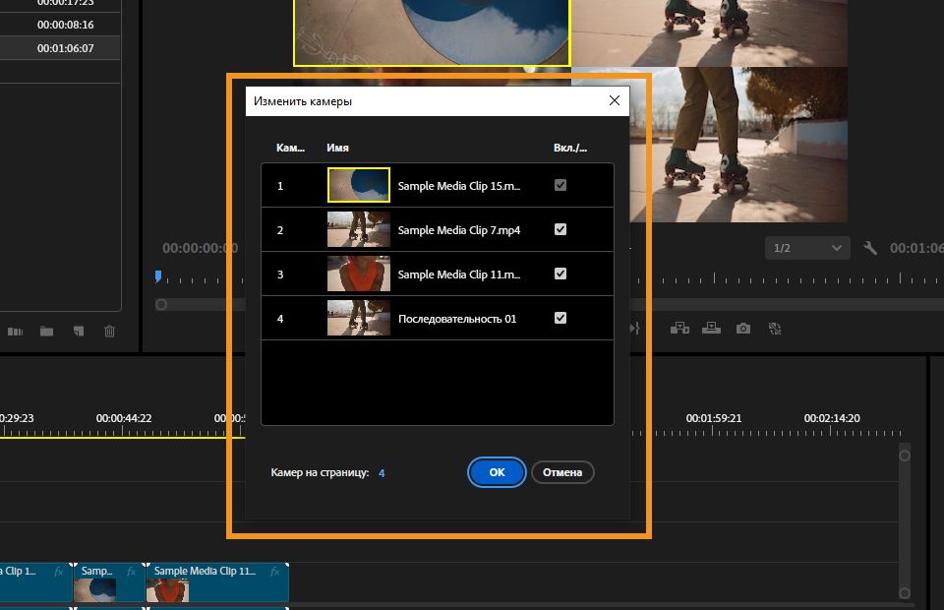Click the New Item icon in Project panel
Viewport: 944px width, 610px height.
pos(78,332)
